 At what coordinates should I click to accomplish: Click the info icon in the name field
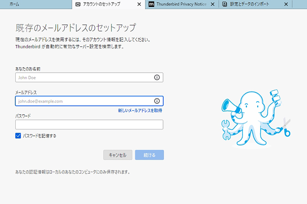click(157, 77)
